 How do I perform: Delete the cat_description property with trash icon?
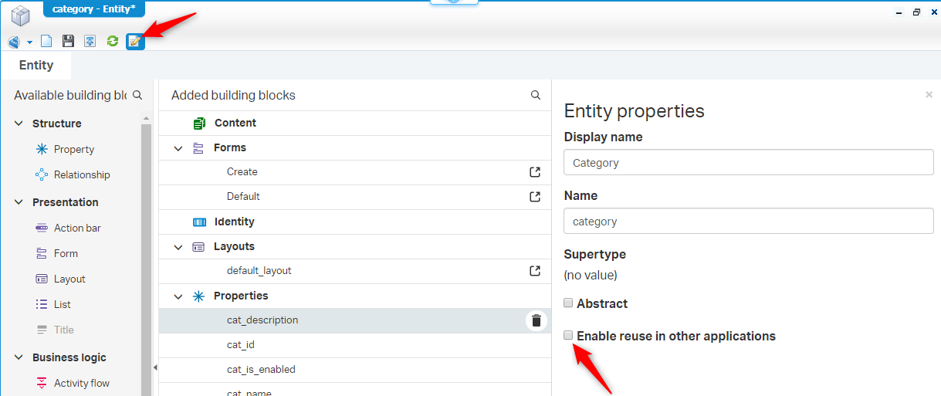pos(537,320)
